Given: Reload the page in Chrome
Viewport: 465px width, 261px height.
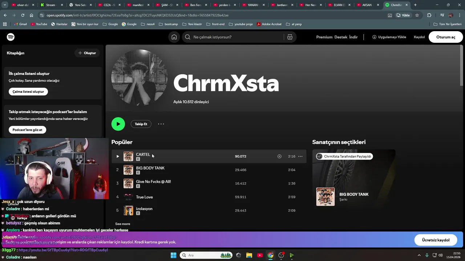Looking at the screenshot, I should (23, 15).
